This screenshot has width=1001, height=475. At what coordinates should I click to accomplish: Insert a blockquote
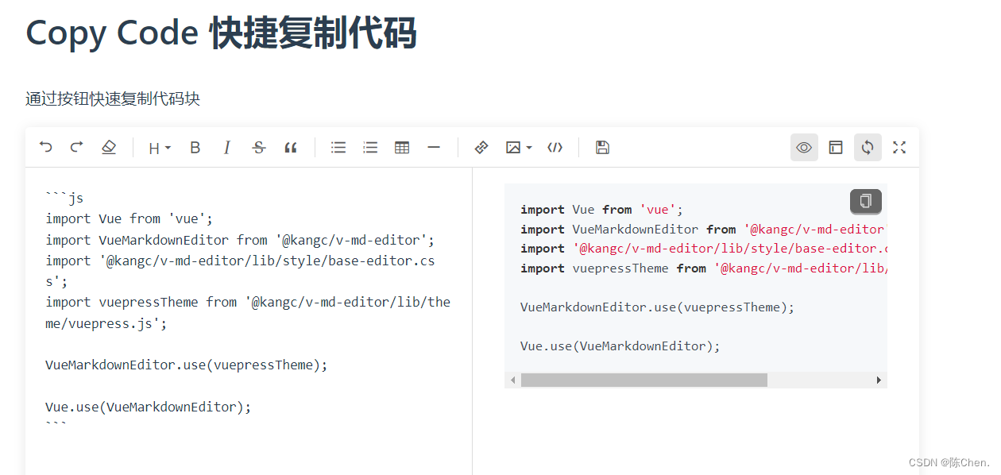(290, 147)
